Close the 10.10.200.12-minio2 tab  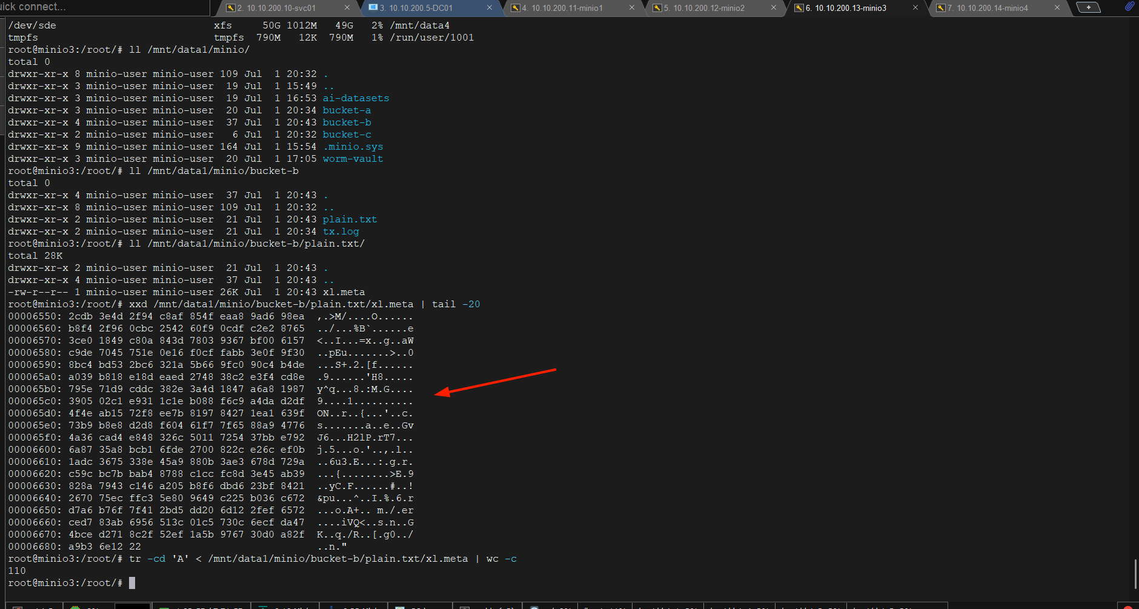click(x=774, y=8)
